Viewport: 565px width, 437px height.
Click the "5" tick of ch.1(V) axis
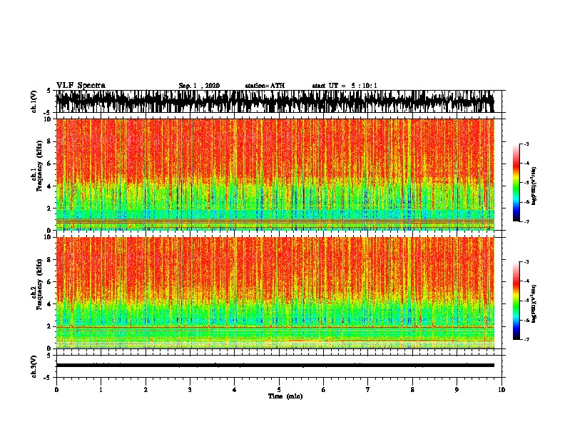click(x=49, y=91)
